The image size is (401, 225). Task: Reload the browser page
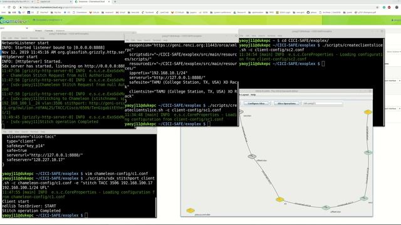pos(9,7)
